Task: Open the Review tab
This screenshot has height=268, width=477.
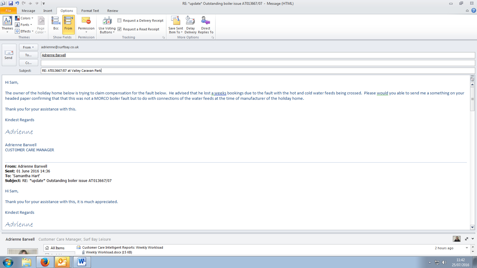Action: tap(113, 11)
